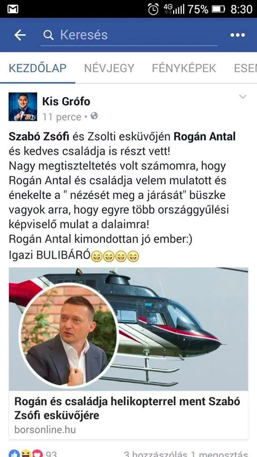Image resolution: width=257 pixels, height=457 pixels.
Task: Tap the battery status icon
Action: tap(218, 10)
